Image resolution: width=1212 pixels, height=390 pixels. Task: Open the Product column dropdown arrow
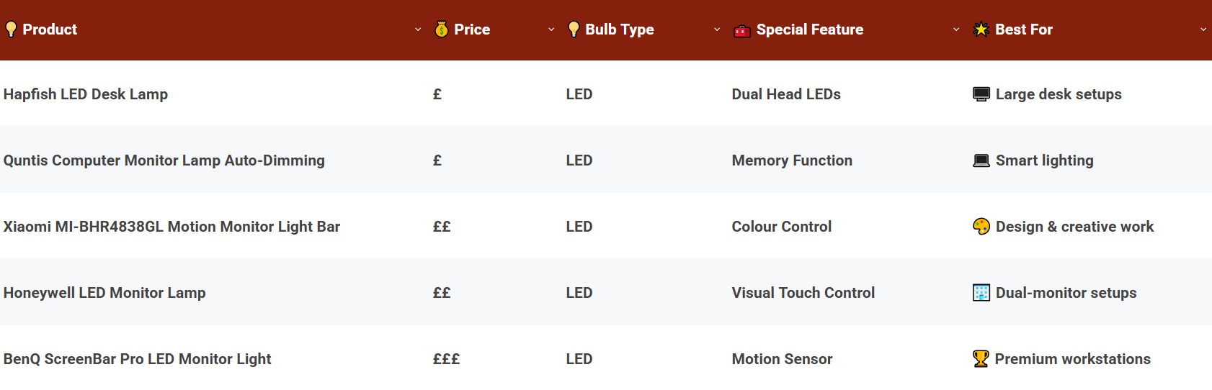418,30
